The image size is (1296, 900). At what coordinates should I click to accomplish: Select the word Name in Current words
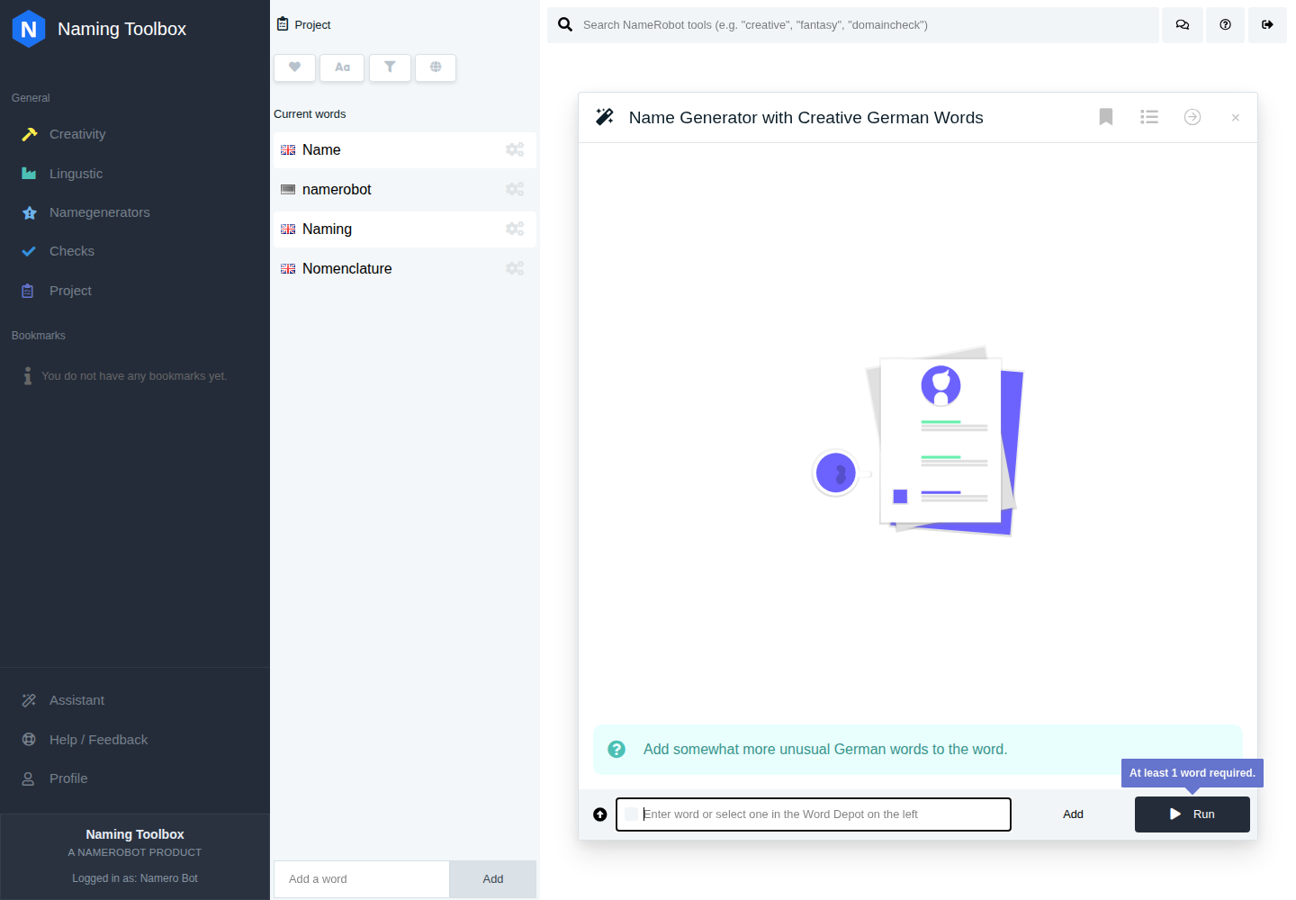321,150
